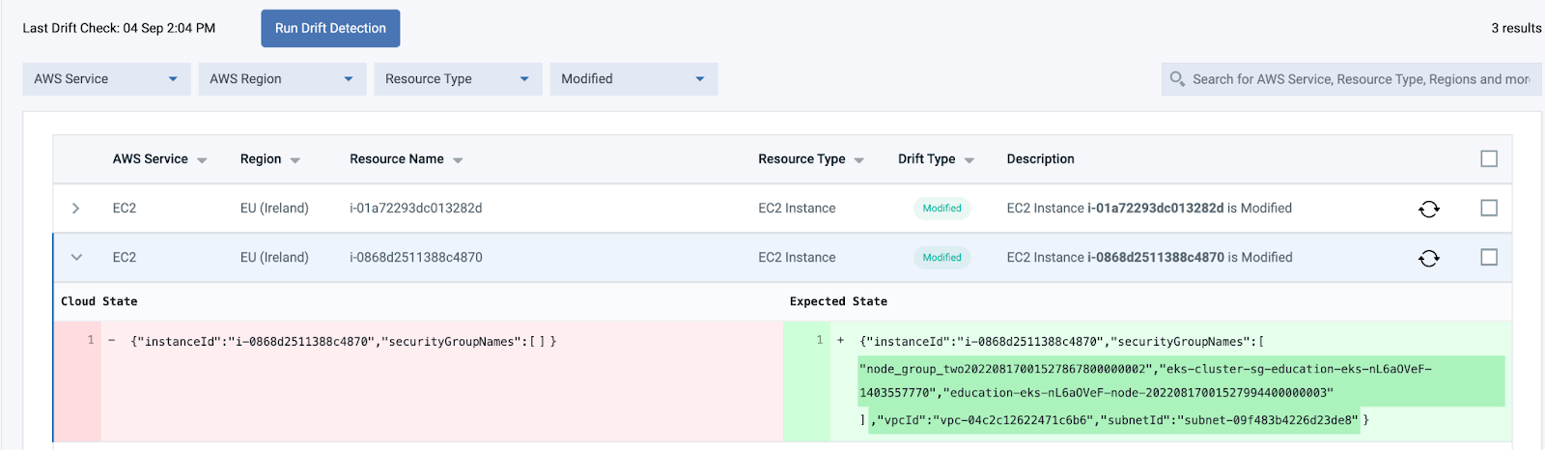
Task: Expand the first EC2 row chevron
Action: click(76, 209)
